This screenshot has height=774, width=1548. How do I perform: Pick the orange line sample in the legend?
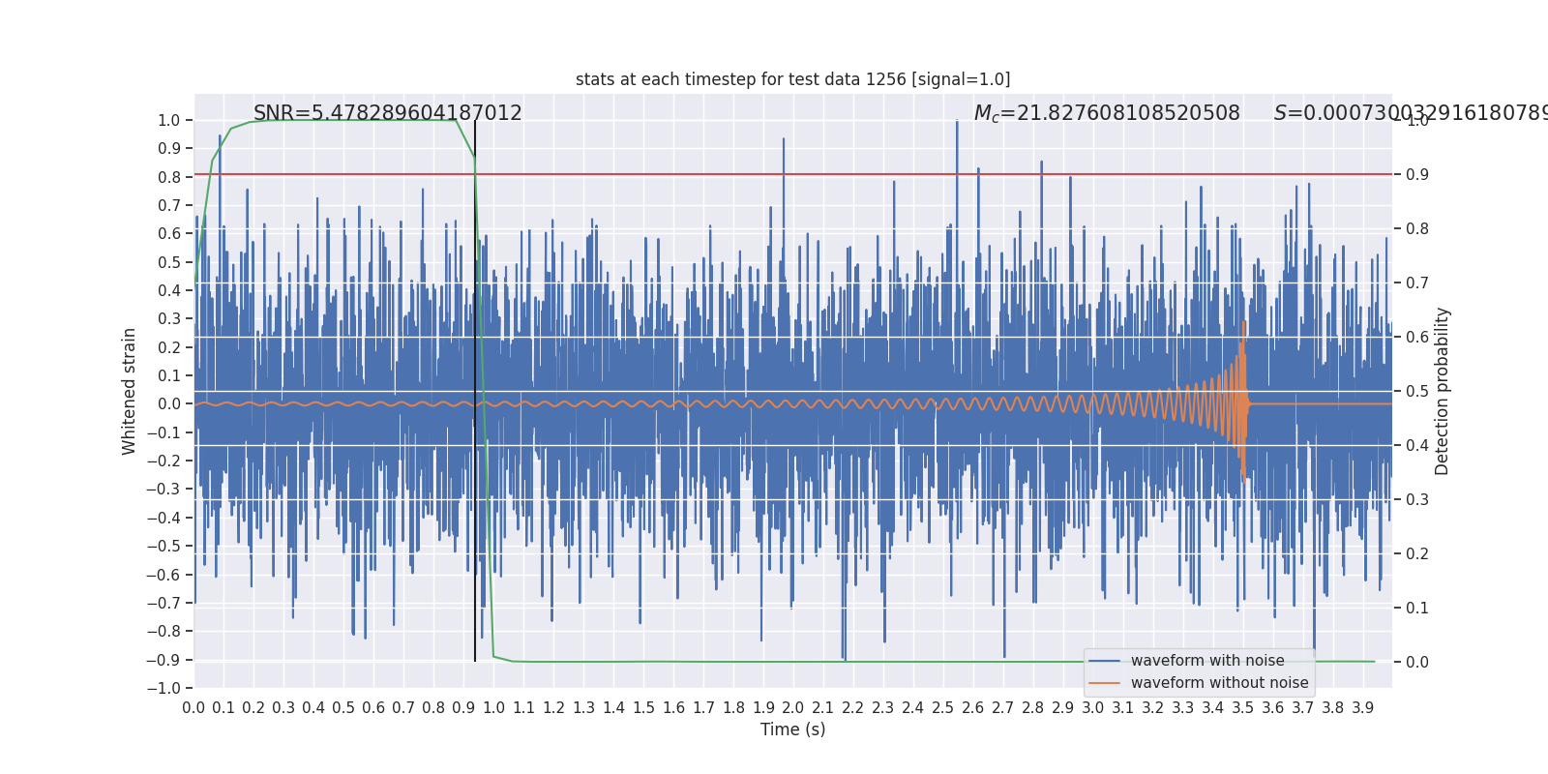[x=1104, y=683]
